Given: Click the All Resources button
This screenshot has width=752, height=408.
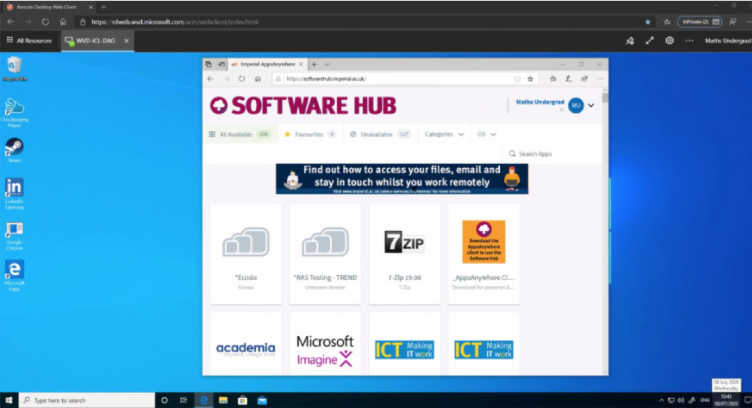Looking at the screenshot, I should [x=28, y=41].
